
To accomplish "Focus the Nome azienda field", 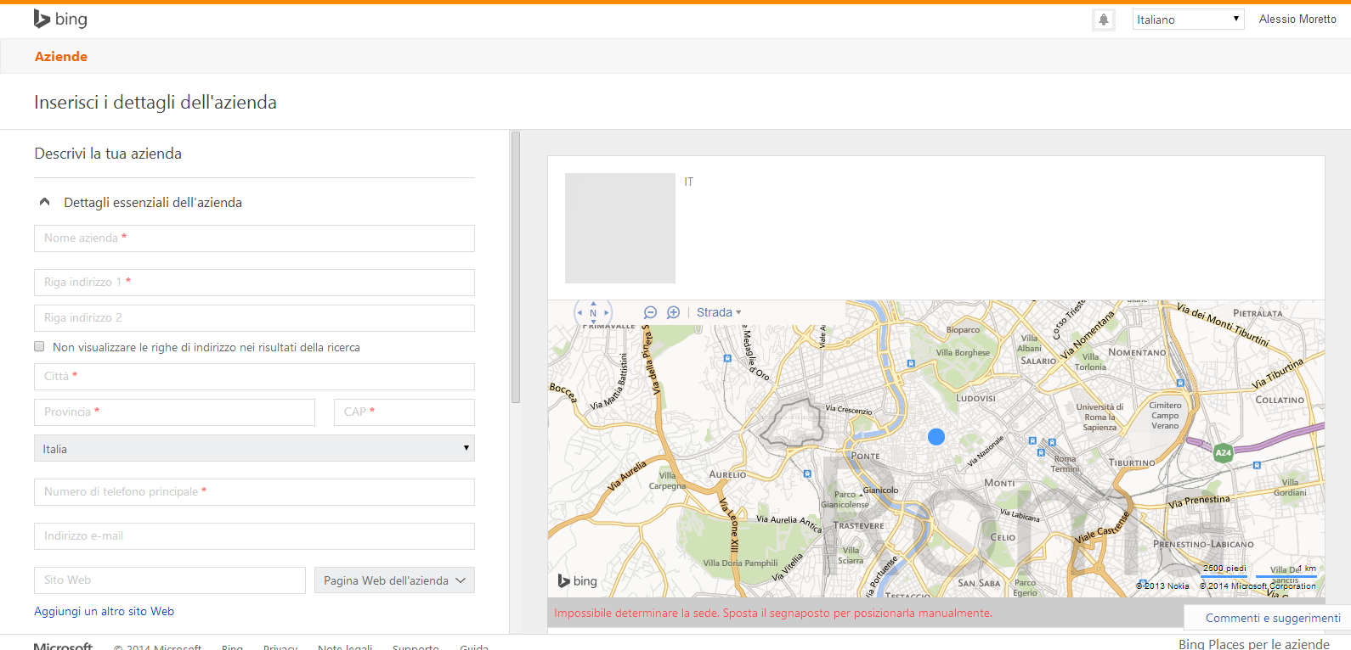I will pos(254,238).
